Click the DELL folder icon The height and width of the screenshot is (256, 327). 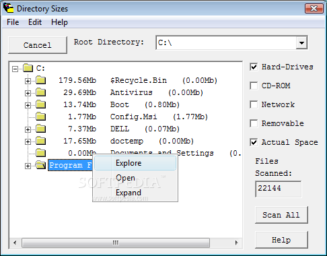click(41, 129)
